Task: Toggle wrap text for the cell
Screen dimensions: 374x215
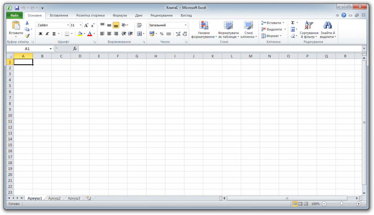Action: (x=140, y=25)
